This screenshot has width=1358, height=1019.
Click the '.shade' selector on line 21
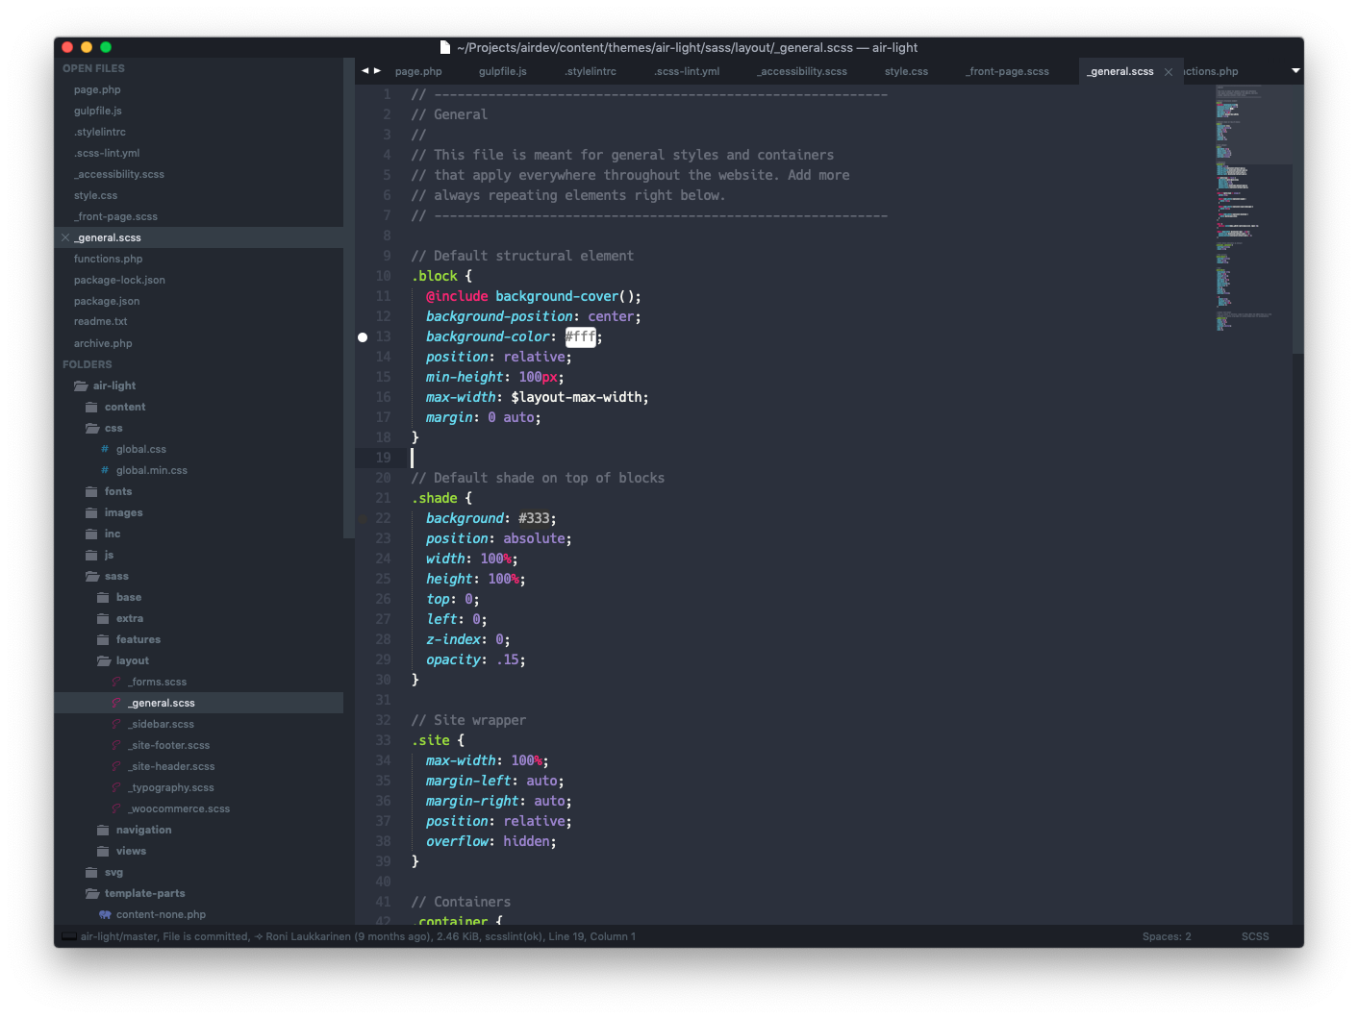[434, 498]
